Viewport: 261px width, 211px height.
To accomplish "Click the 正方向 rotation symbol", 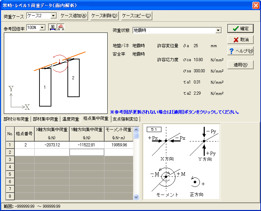I will coord(196,183).
